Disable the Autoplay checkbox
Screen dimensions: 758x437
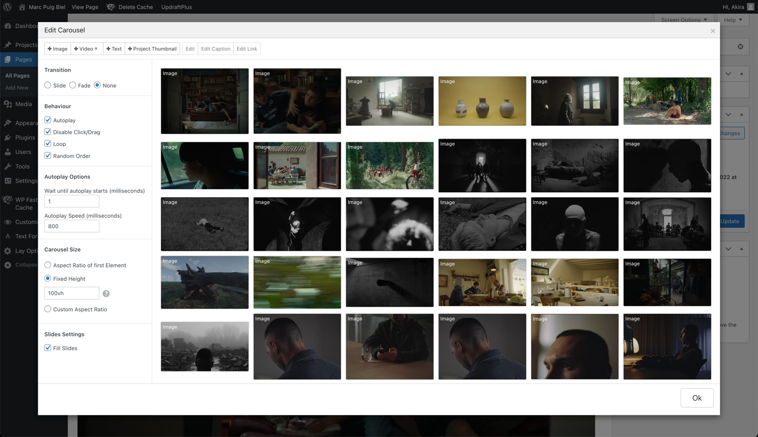[48, 120]
